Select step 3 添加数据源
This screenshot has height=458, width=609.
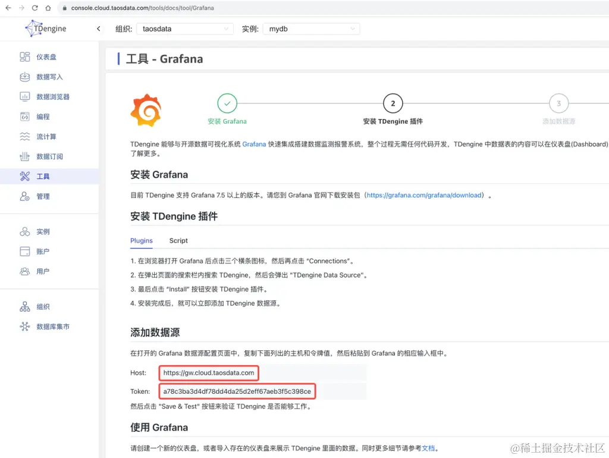(558, 102)
